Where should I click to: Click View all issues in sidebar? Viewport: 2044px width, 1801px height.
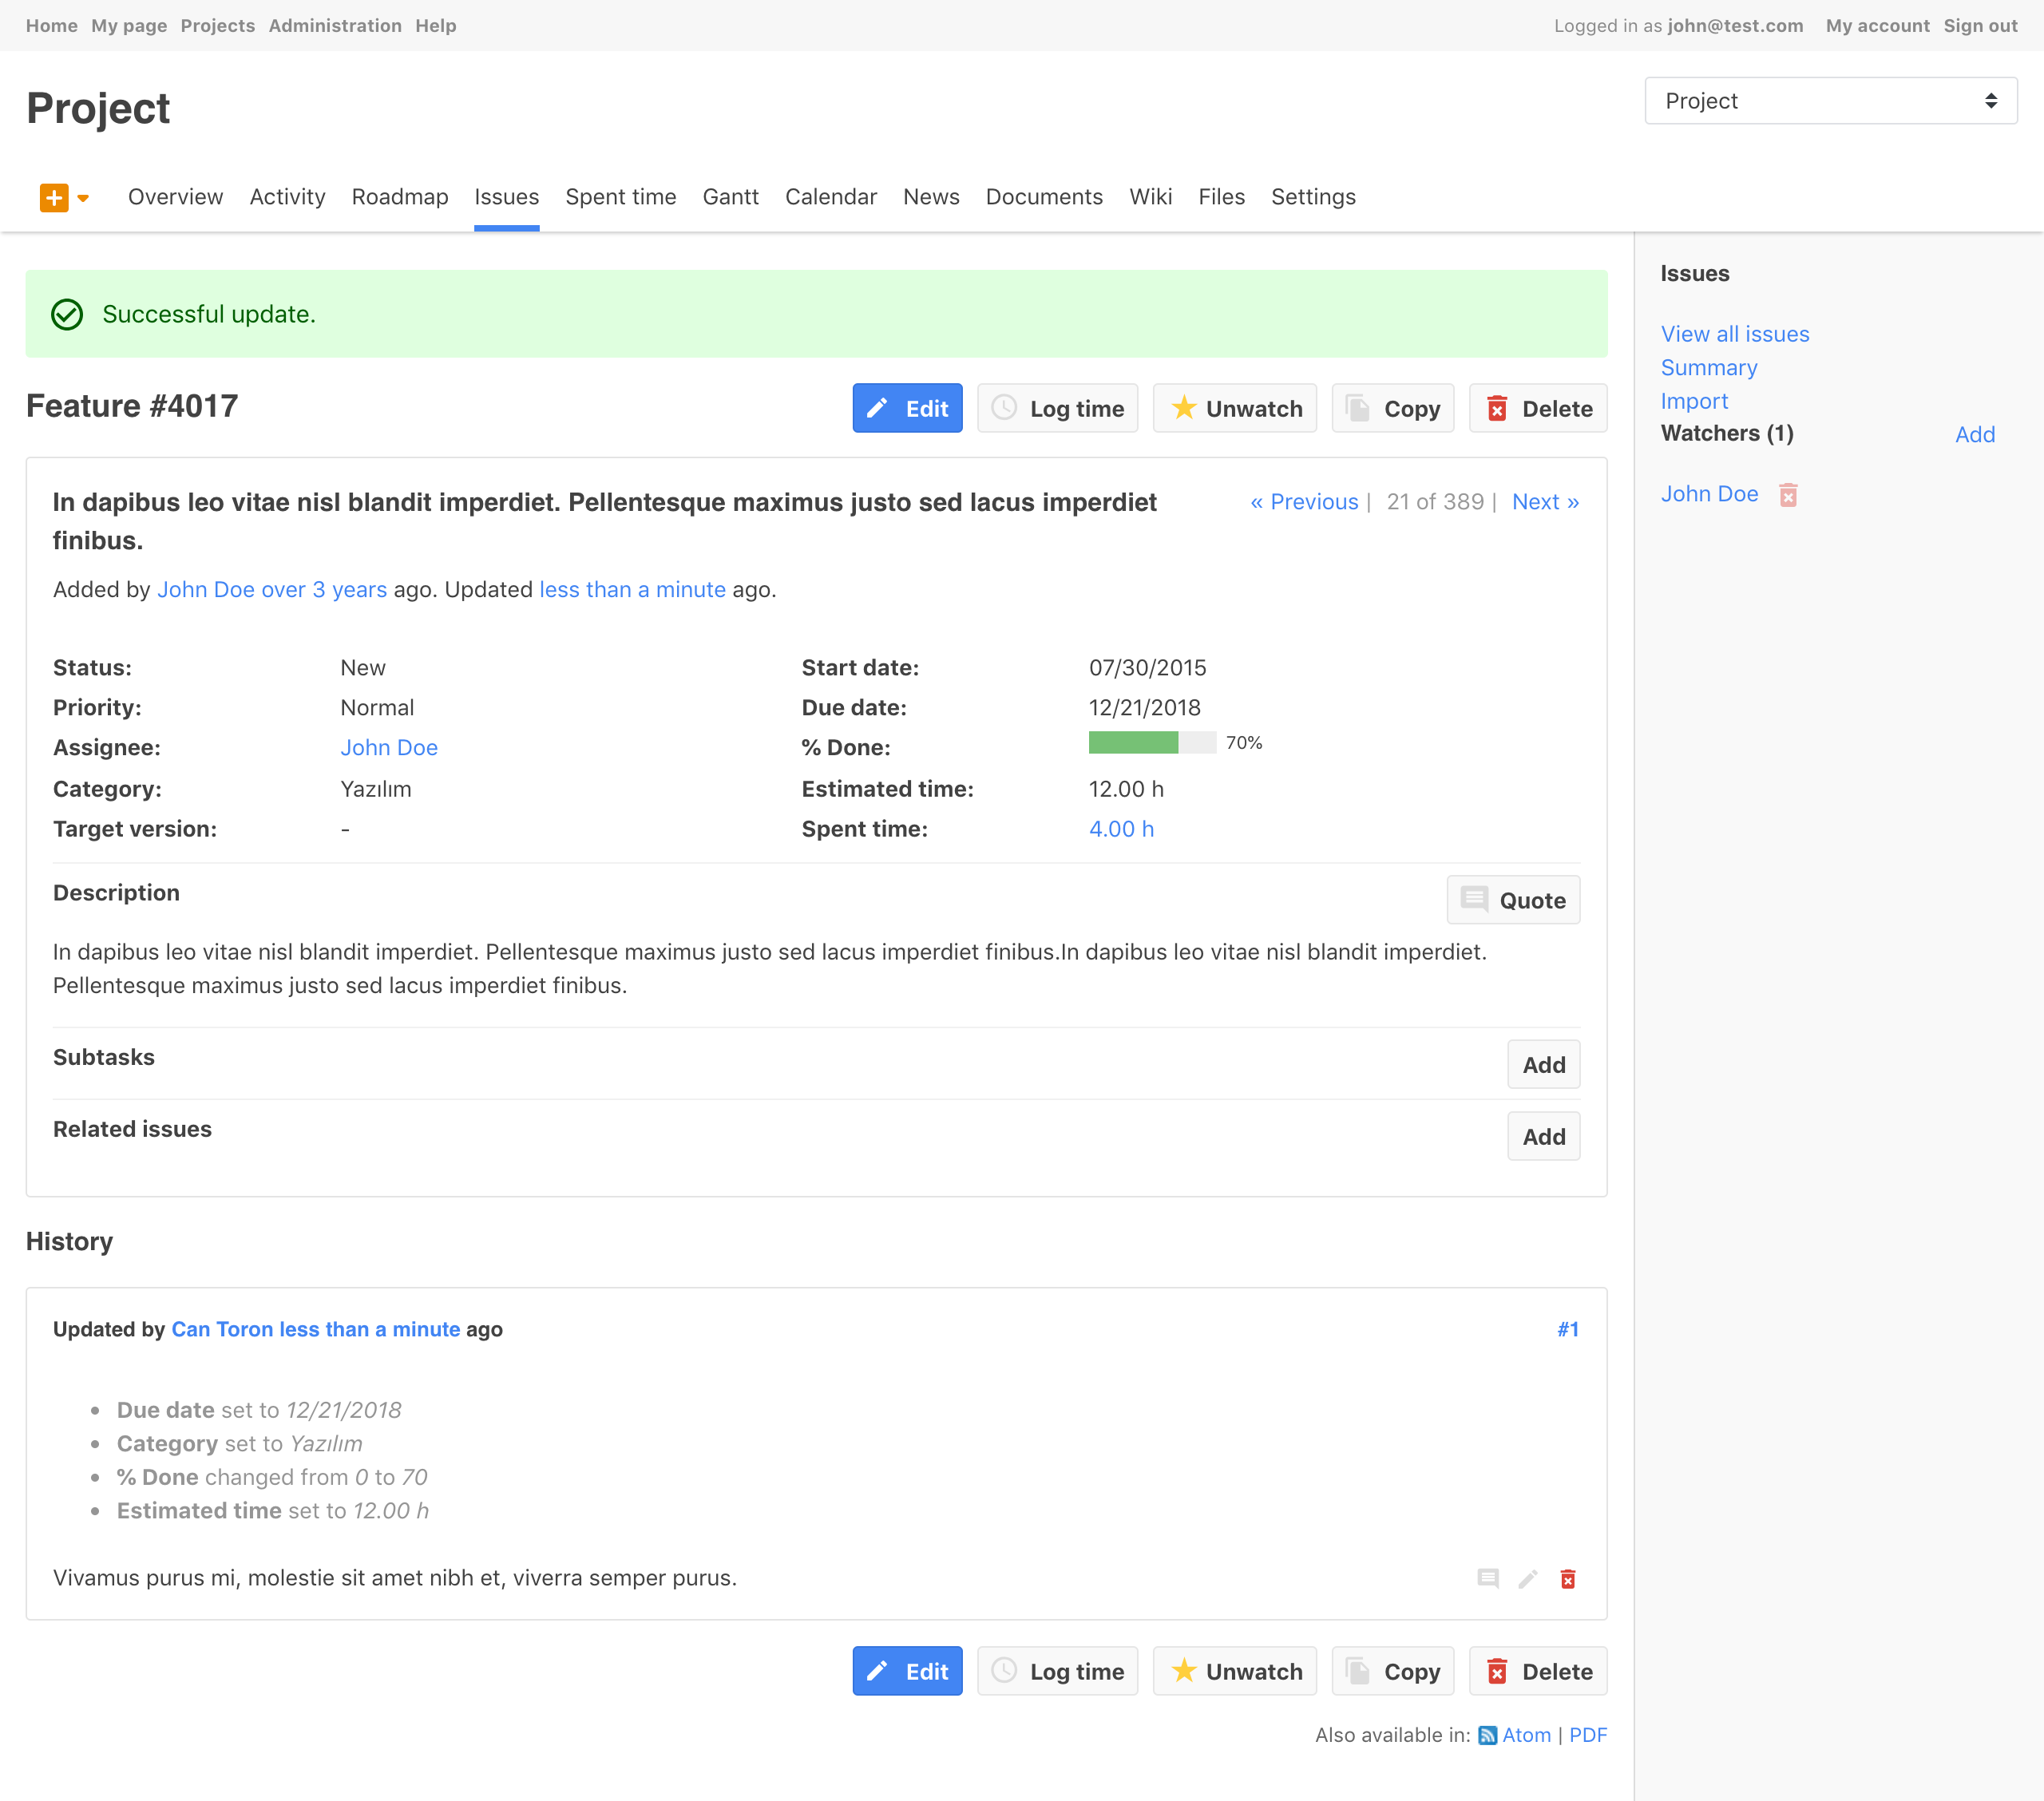point(1735,334)
